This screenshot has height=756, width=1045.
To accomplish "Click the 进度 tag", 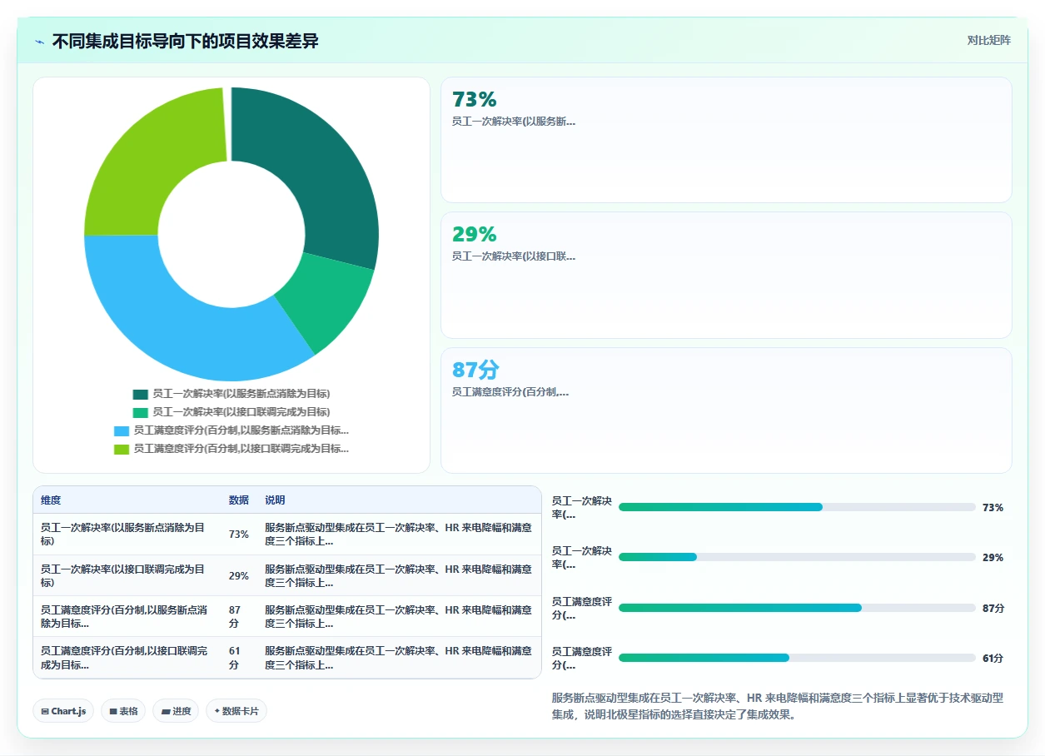I will pos(176,711).
